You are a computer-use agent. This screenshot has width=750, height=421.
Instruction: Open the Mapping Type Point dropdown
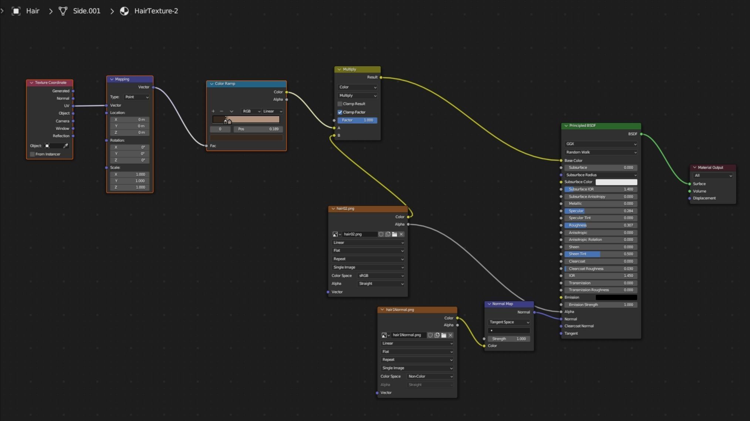(x=136, y=97)
